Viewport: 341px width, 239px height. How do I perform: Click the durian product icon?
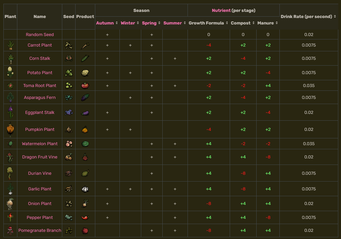click(x=85, y=173)
